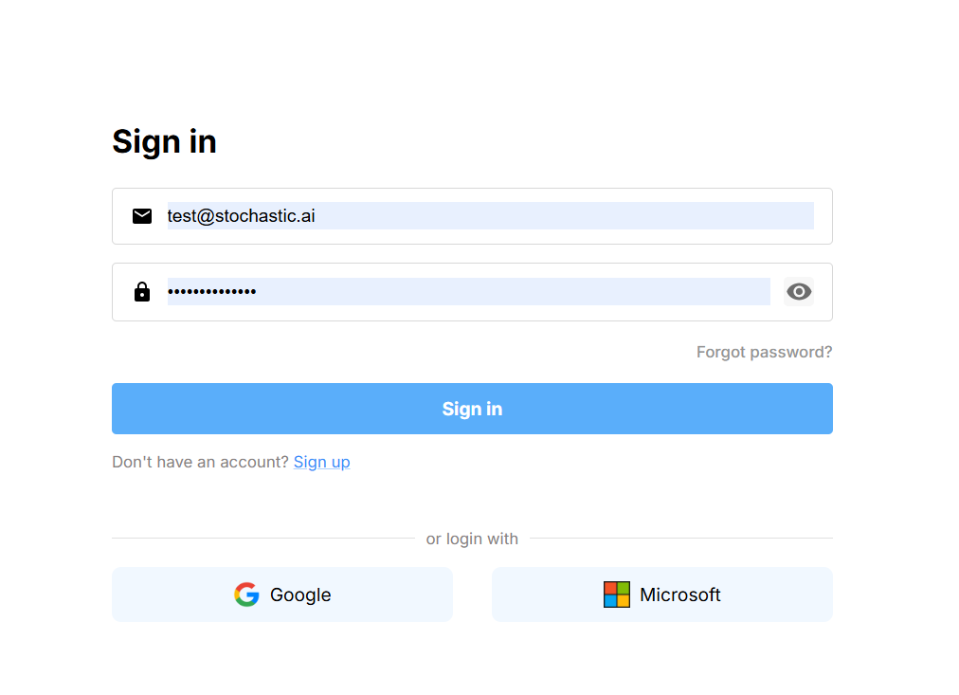Click the divider line left of "or login with"
The image size is (959, 695).
tap(262, 539)
